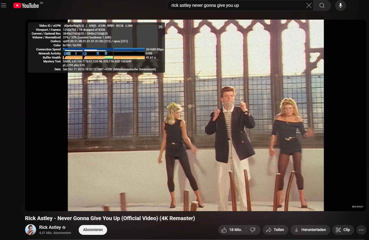Viewport: 369px width, 240px height.
Task: Click the 'bt709 / bt709' color value
Action: point(72,45)
